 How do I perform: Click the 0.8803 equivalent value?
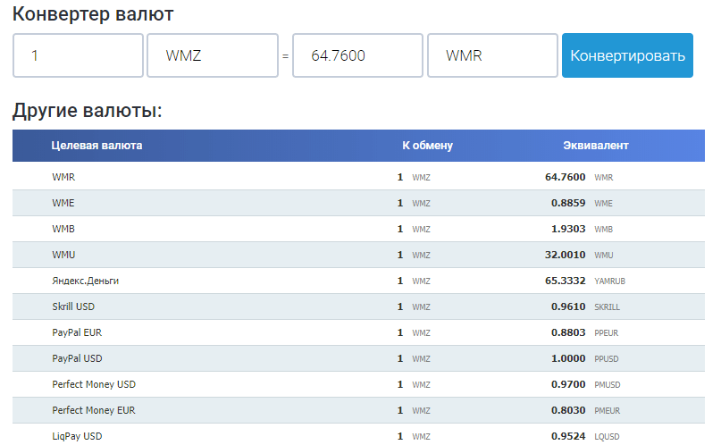(x=568, y=332)
